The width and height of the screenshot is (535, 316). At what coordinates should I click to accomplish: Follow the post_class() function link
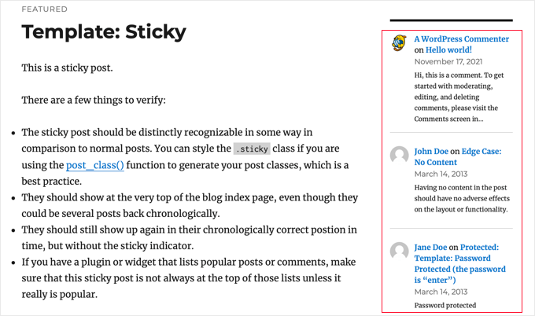[94, 165]
